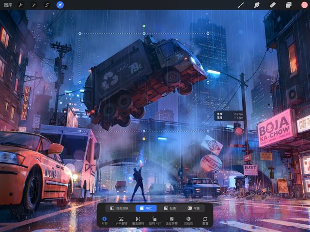Switch to 等比 uniform mode
Viewport: 310px width, 232px height.
coord(146,208)
